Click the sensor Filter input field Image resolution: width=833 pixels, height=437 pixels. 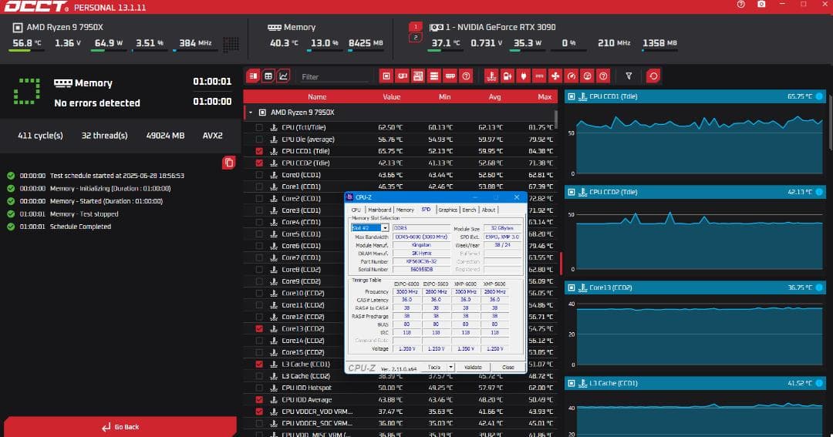334,76
